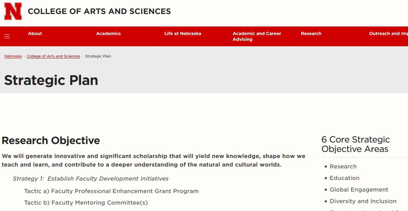
Task: Expand Academic and Career Advising menu
Action: tap(257, 36)
